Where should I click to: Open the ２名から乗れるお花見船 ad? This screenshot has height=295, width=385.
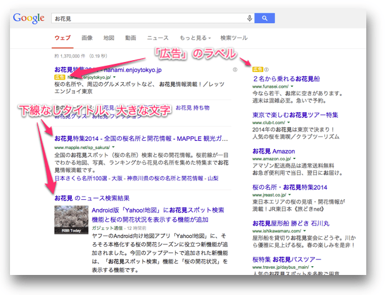286,79
